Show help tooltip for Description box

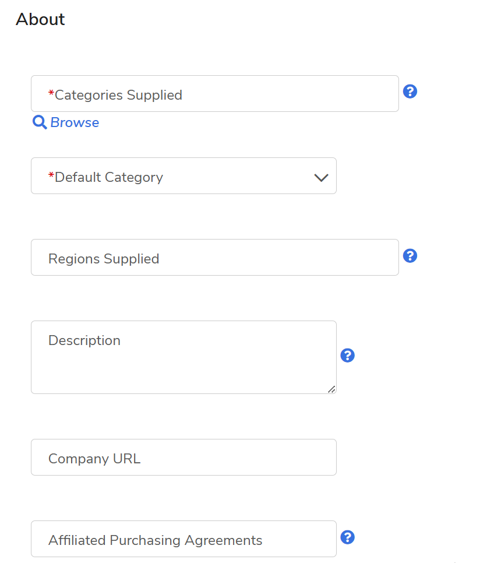pos(348,356)
